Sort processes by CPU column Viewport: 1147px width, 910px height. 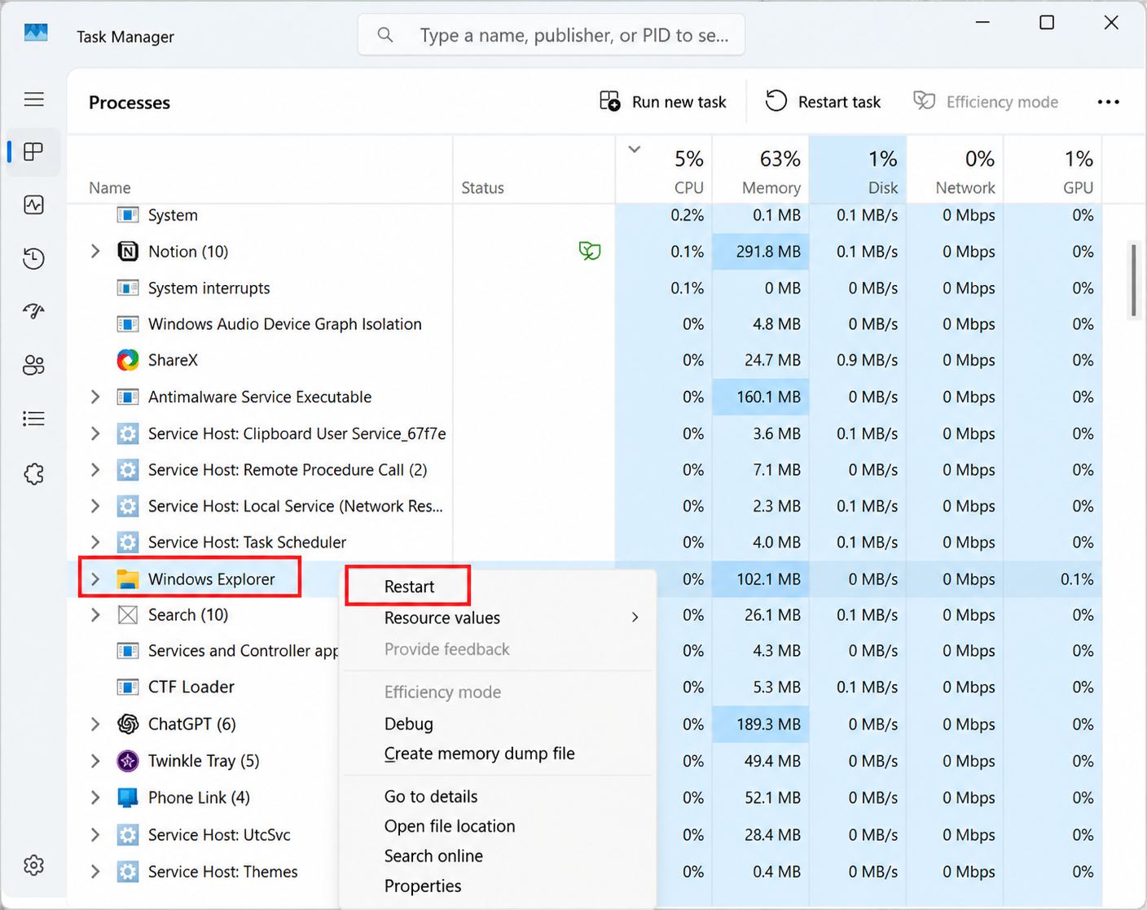coord(664,171)
